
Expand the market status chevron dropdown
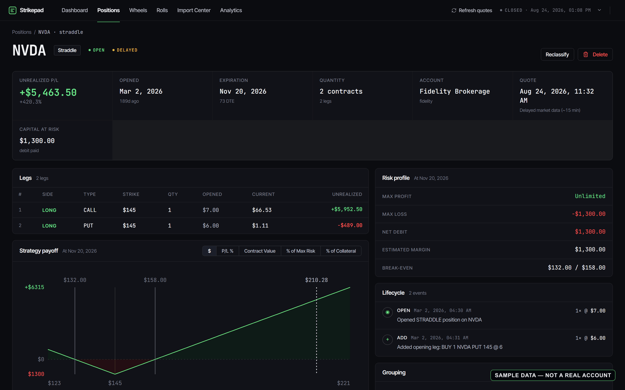599,10
